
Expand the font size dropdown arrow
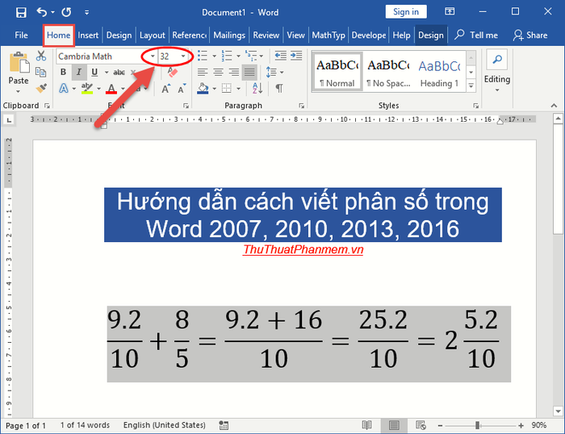(x=184, y=56)
